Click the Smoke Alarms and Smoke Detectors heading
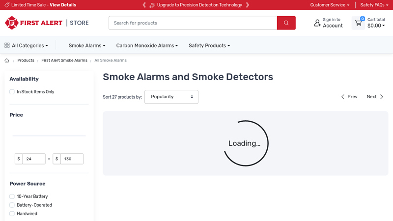 188,77
